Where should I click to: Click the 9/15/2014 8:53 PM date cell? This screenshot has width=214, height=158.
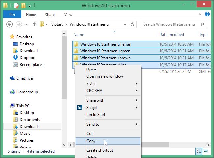(175, 72)
